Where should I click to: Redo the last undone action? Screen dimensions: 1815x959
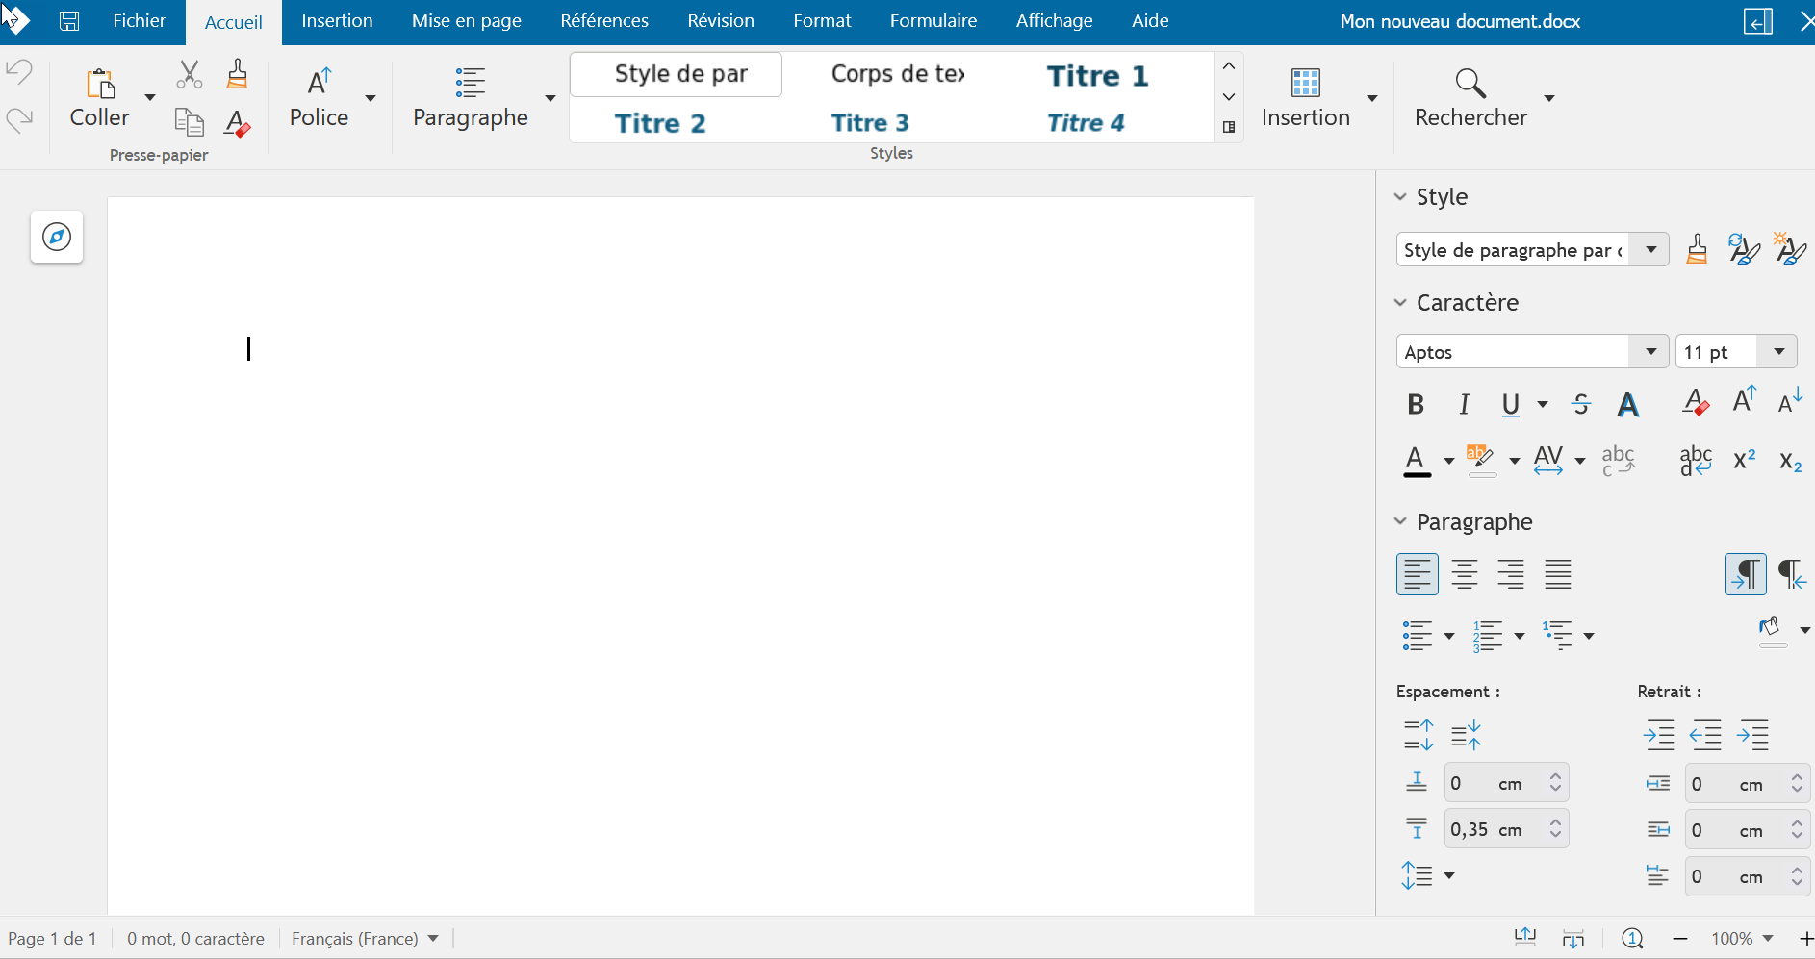coord(19,119)
